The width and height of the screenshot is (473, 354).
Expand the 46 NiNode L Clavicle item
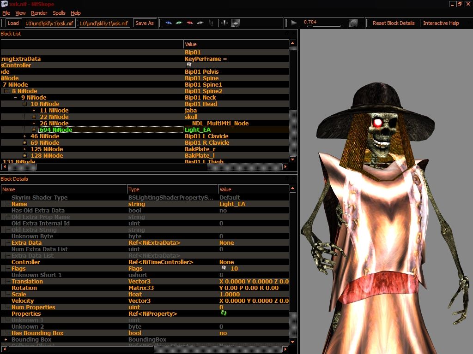25,136
